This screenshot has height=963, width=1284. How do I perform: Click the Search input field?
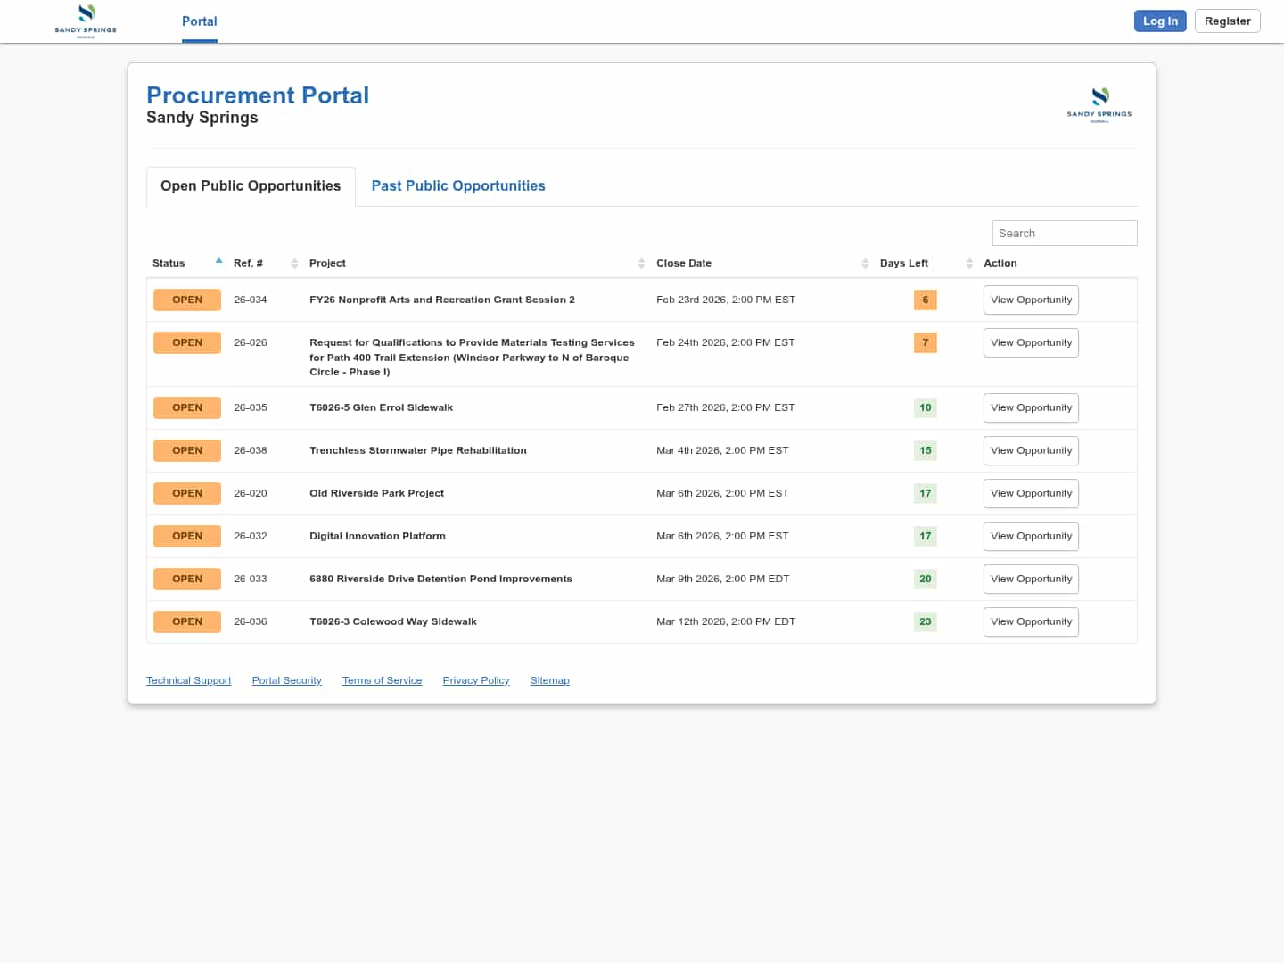(x=1064, y=234)
